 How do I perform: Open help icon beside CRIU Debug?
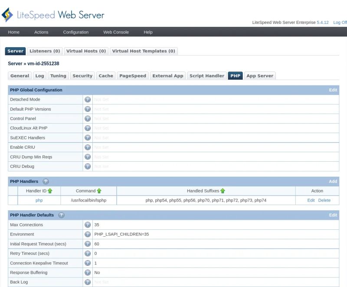[x=88, y=166]
